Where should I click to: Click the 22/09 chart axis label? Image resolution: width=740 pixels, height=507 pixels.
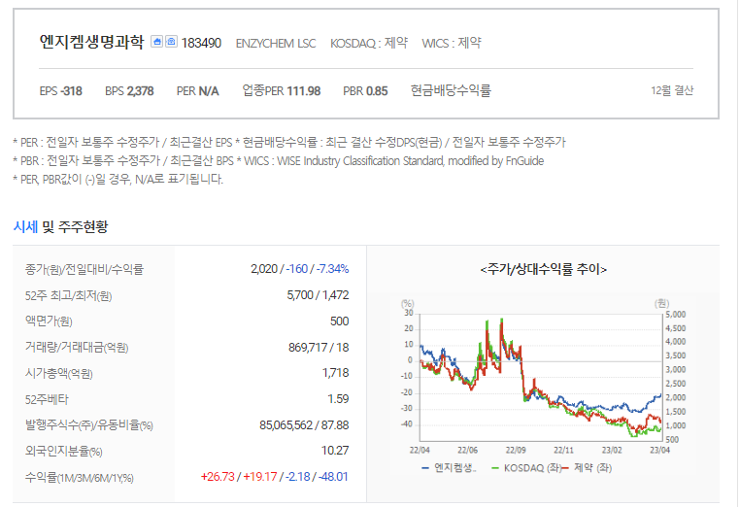pos(516,450)
